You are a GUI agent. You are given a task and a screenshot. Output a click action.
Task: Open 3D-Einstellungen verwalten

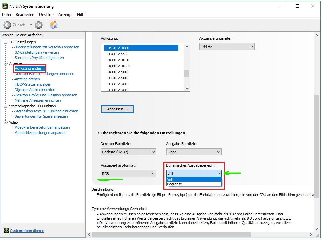pos(37,52)
